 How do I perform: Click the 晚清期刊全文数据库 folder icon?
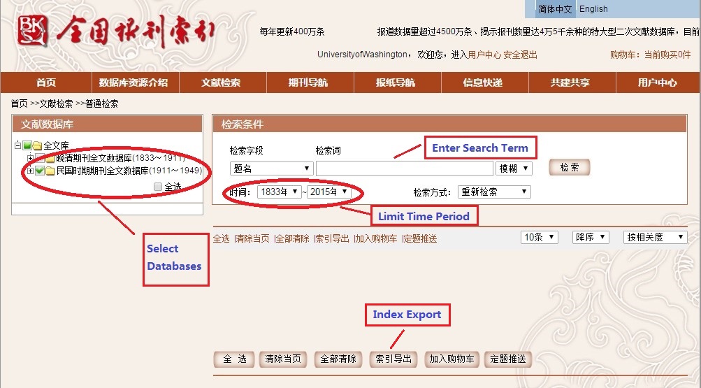(50, 158)
